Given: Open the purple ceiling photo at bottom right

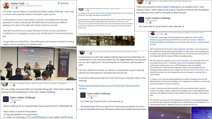Looking at the screenshot, I should [169, 113].
